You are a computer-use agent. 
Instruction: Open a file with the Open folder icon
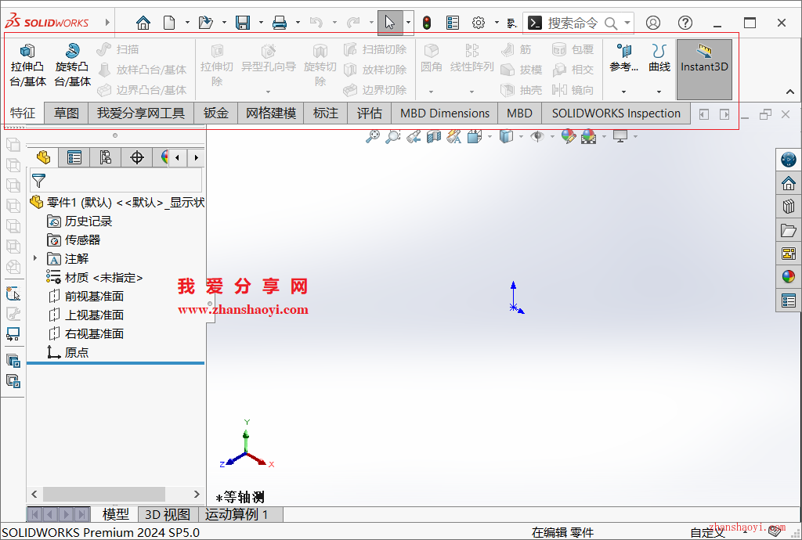(206, 23)
